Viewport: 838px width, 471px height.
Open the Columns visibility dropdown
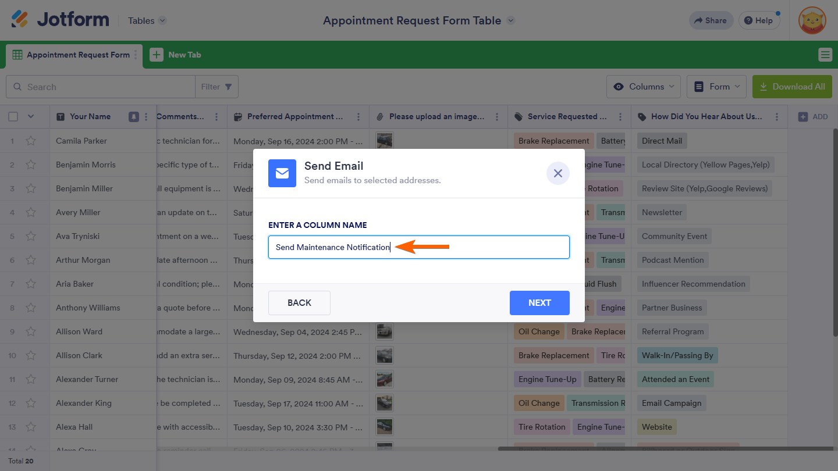point(644,87)
